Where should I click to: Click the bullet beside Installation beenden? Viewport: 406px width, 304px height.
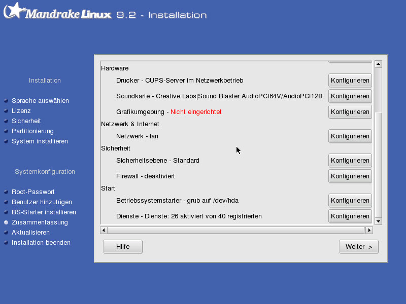tap(6, 243)
